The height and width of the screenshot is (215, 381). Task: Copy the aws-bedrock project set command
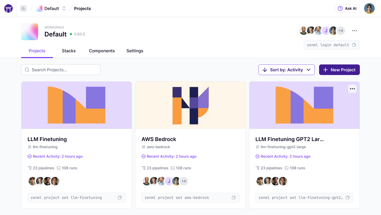[234, 198]
